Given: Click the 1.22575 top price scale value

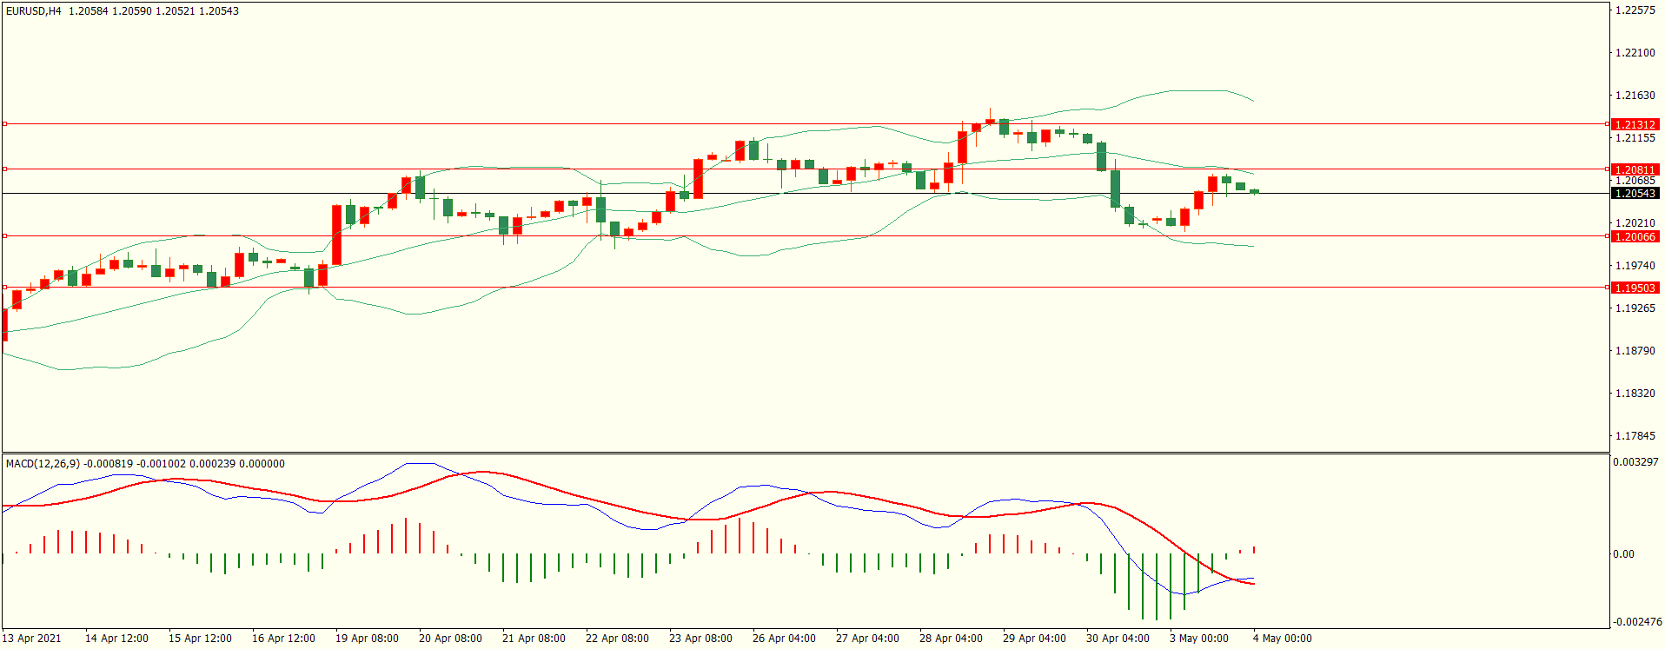Looking at the screenshot, I should 1635,10.
